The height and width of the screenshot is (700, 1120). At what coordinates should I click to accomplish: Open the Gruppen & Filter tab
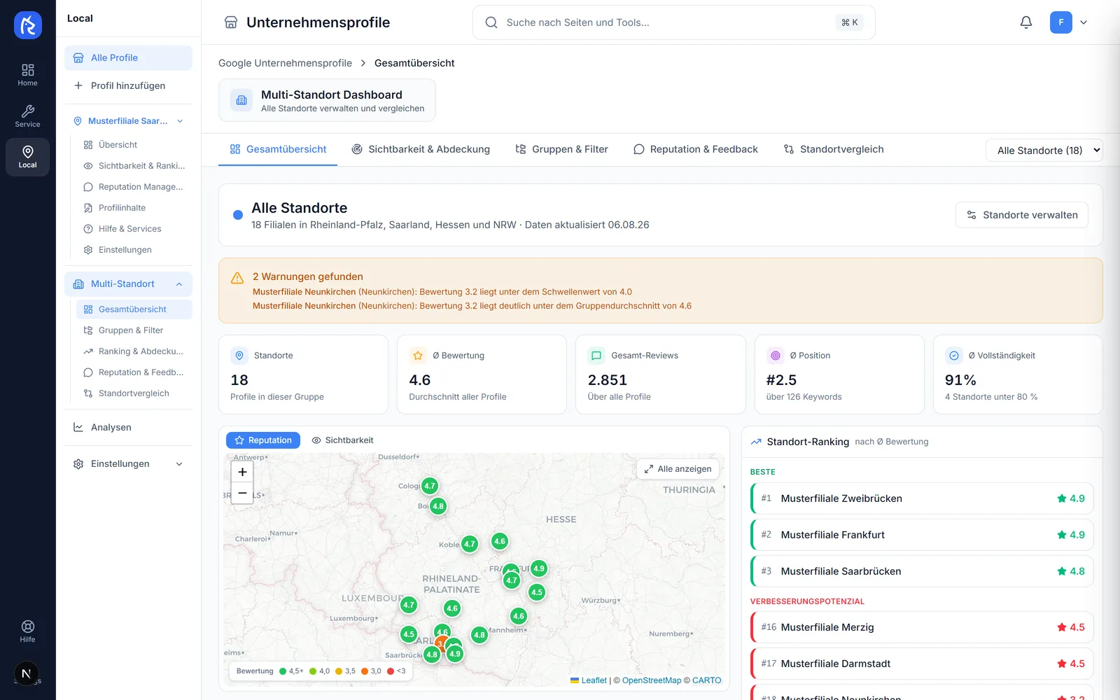point(561,149)
